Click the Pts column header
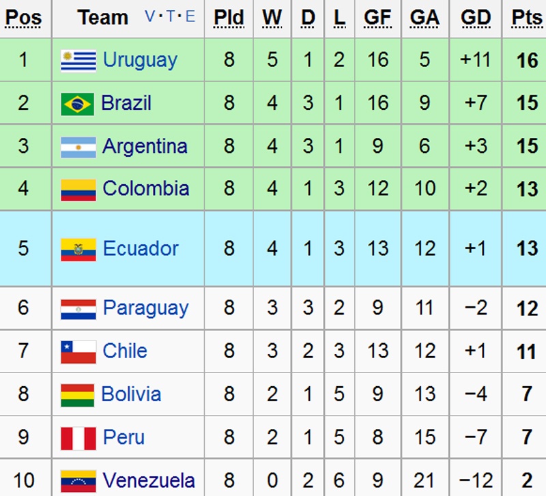 coord(526,18)
